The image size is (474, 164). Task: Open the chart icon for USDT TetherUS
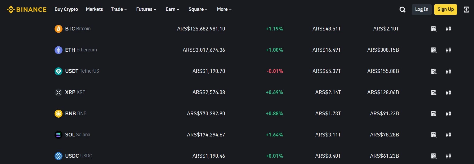[433, 71]
